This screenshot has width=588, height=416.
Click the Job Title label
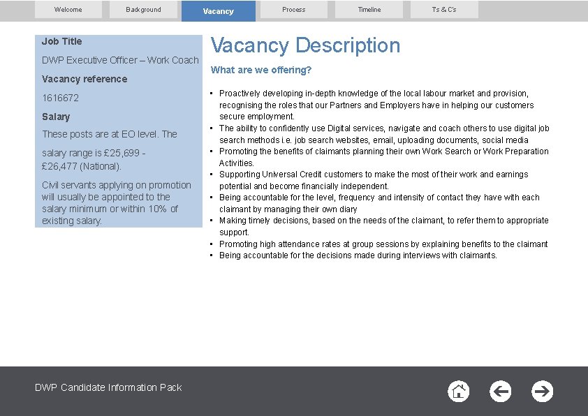(x=62, y=41)
